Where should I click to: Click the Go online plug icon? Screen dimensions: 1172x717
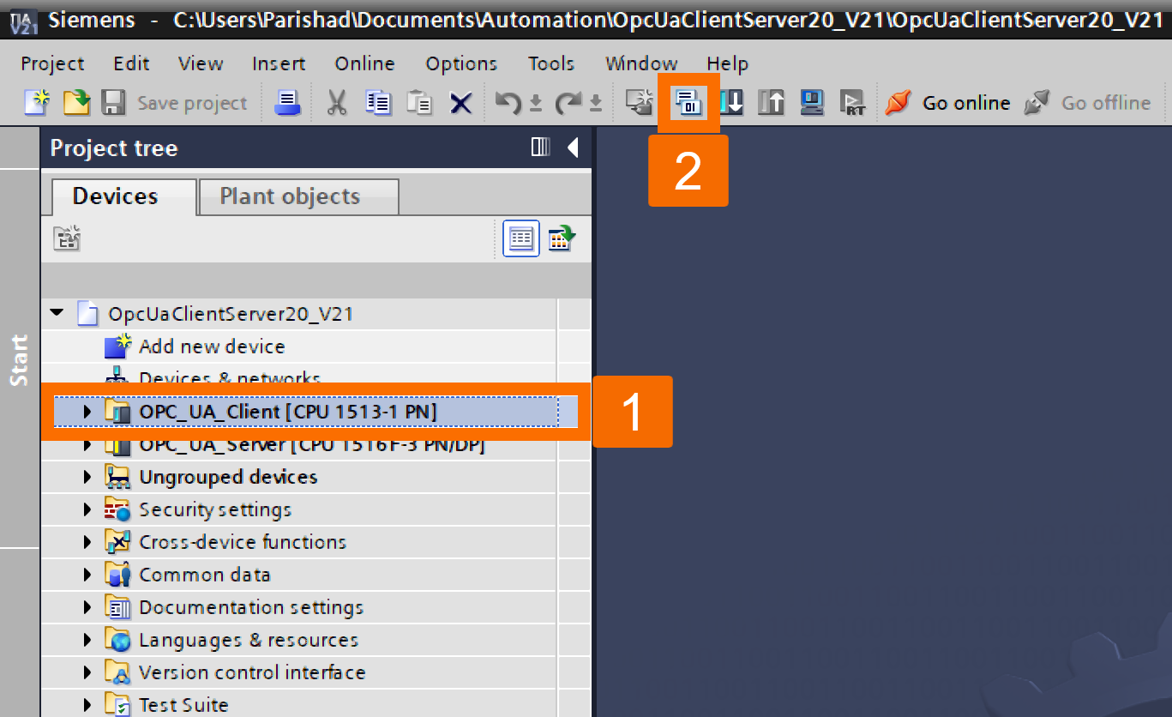point(899,103)
